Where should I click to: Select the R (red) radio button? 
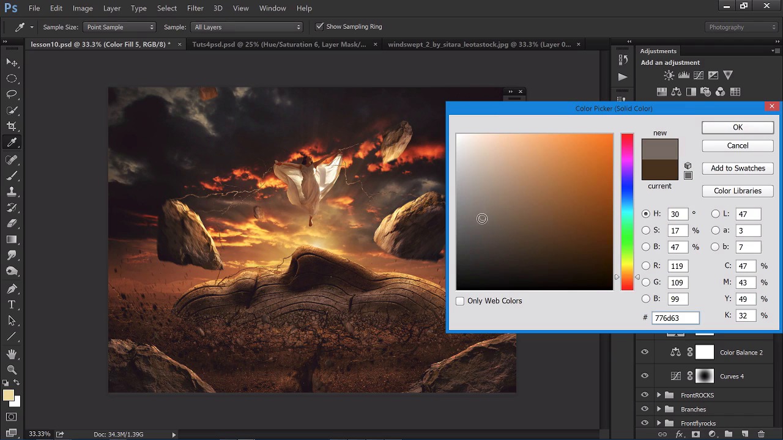coord(646,266)
